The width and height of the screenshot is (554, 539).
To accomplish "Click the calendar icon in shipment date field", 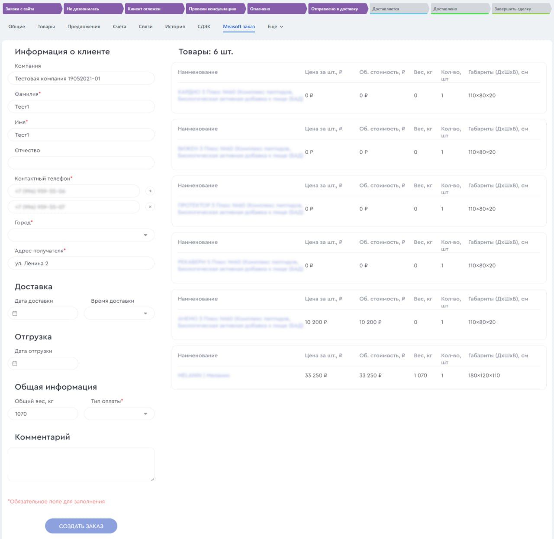I will click(x=15, y=364).
